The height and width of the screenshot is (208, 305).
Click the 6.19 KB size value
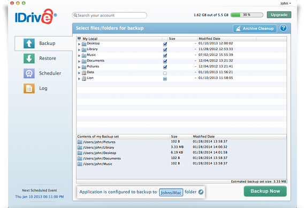pyautogui.click(x=177, y=153)
